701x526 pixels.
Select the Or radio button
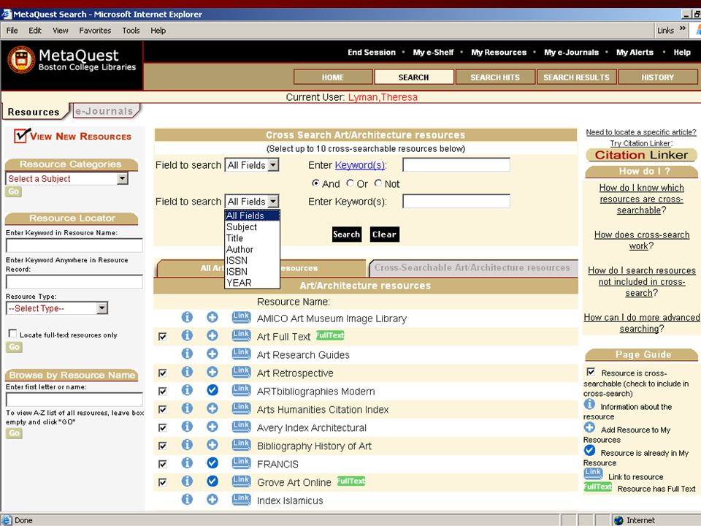(x=350, y=183)
